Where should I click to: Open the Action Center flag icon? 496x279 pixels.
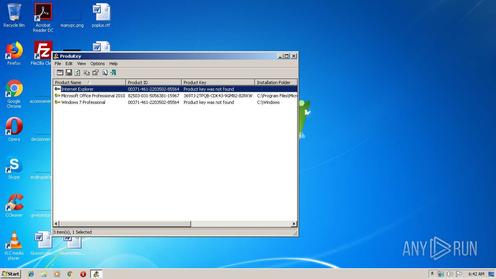click(x=459, y=274)
